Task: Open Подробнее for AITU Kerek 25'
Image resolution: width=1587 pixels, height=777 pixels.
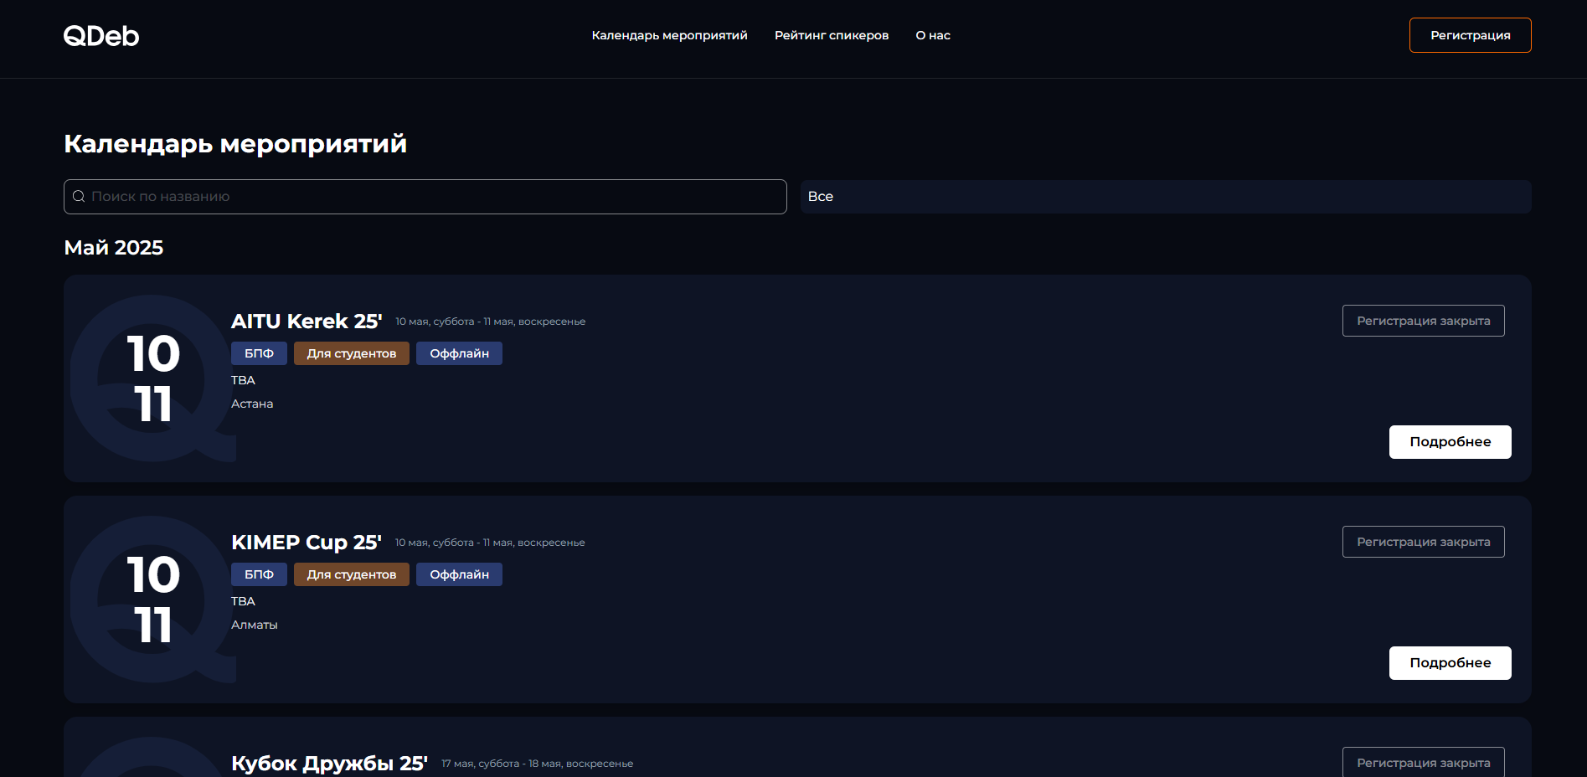Action: pos(1450,442)
